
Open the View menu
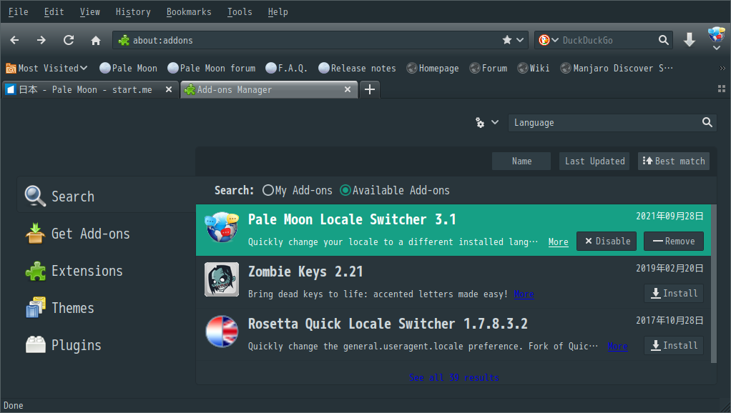point(90,11)
